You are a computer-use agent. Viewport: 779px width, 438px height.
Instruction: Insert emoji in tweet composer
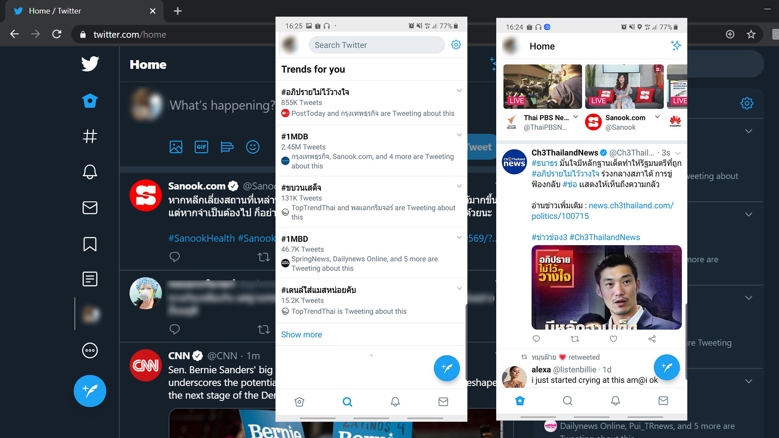click(252, 147)
